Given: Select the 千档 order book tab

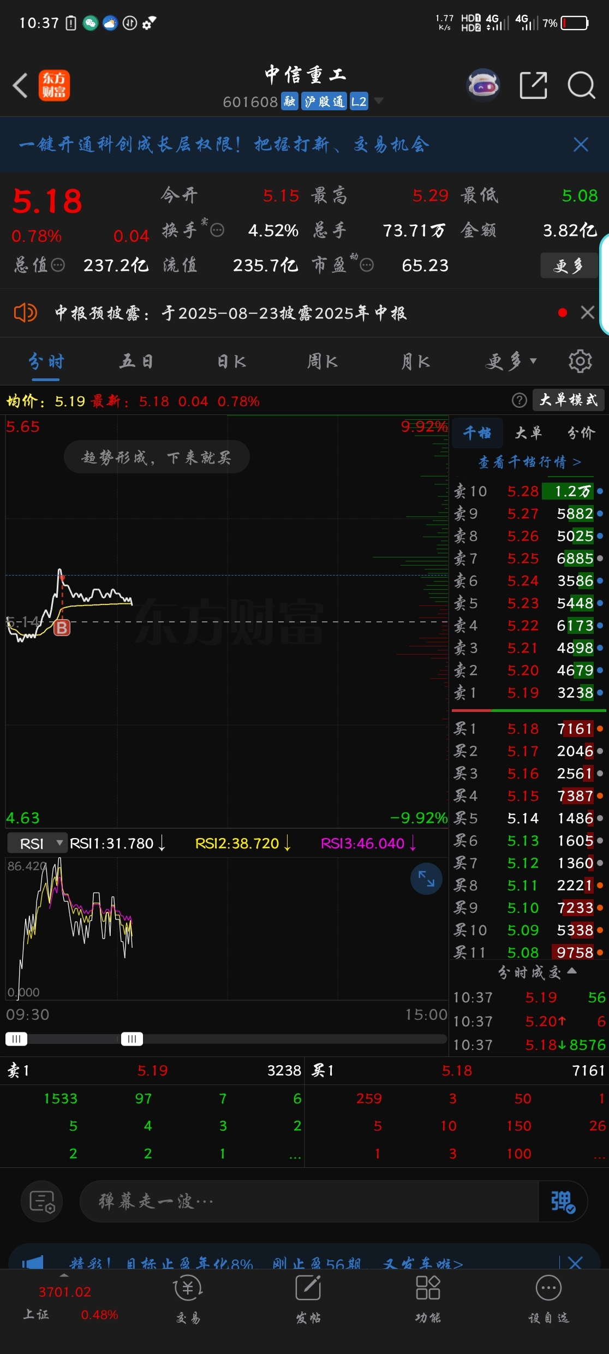Looking at the screenshot, I should pyautogui.click(x=477, y=433).
